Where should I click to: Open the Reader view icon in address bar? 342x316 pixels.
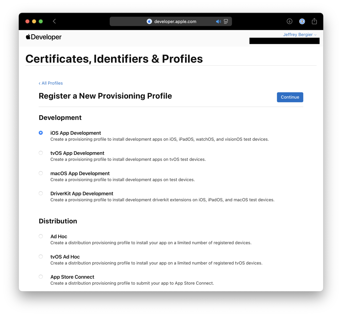click(x=226, y=22)
